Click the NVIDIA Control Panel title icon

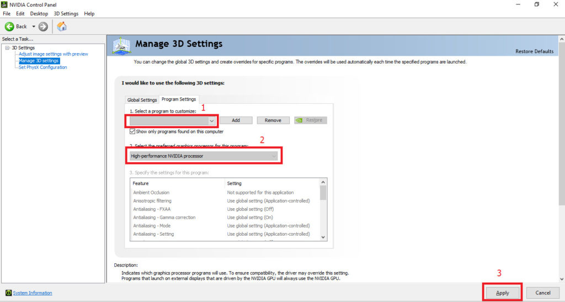4,4
